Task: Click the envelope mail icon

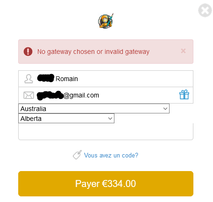Action: [x=28, y=95]
